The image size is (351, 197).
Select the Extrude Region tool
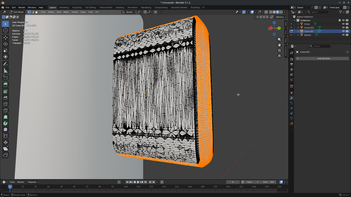coord(5,85)
